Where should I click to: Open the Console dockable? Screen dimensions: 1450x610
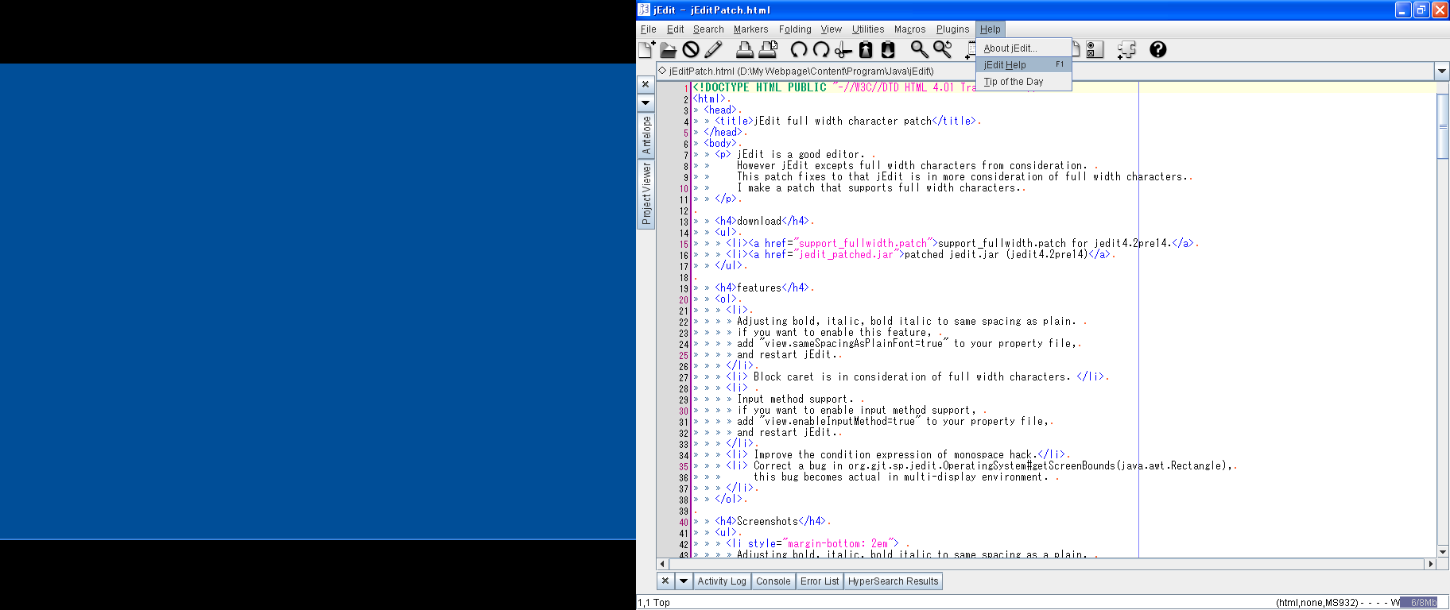point(773,581)
